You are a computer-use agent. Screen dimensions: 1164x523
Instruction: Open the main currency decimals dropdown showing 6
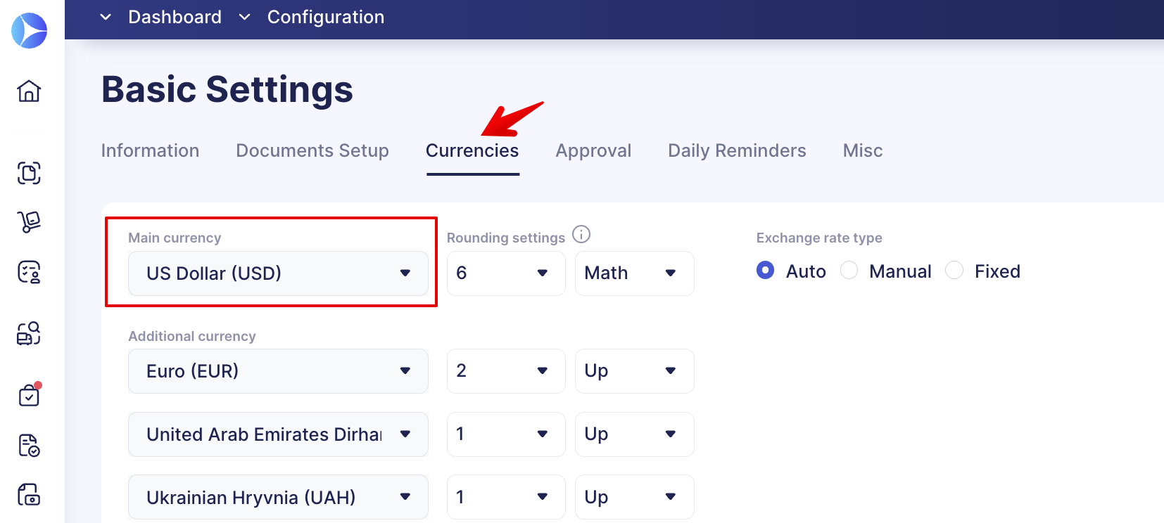(x=506, y=273)
